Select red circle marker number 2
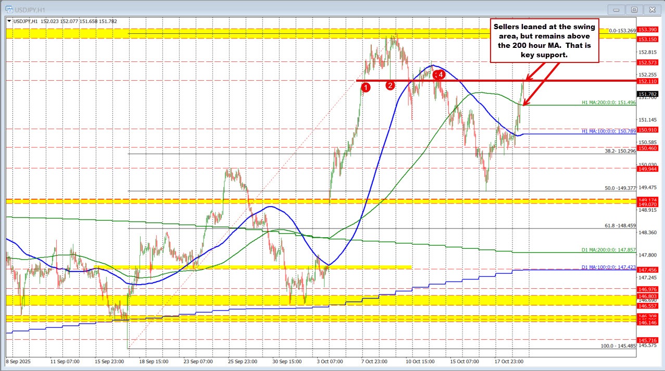 pyautogui.click(x=391, y=86)
